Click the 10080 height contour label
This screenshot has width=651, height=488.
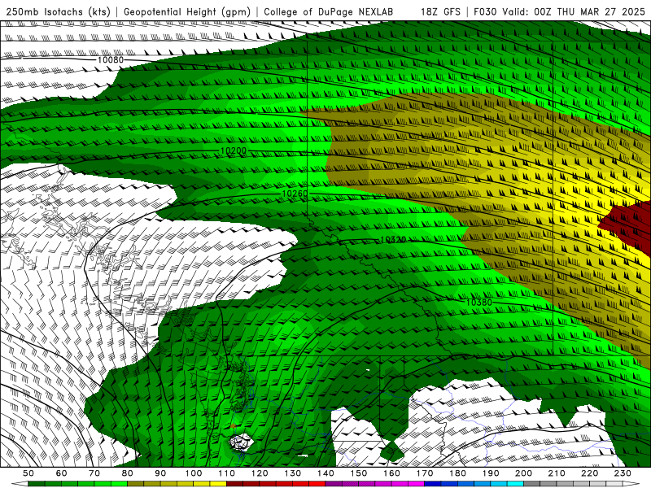(111, 59)
